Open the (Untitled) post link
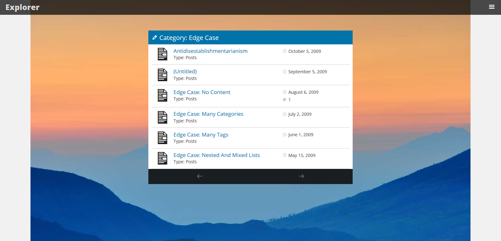Image resolution: width=501 pixels, height=241 pixels. (x=185, y=71)
